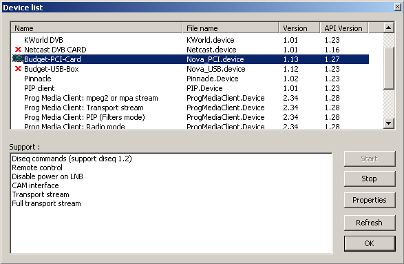Click the scrollbar up arrow in device list

coord(389,28)
